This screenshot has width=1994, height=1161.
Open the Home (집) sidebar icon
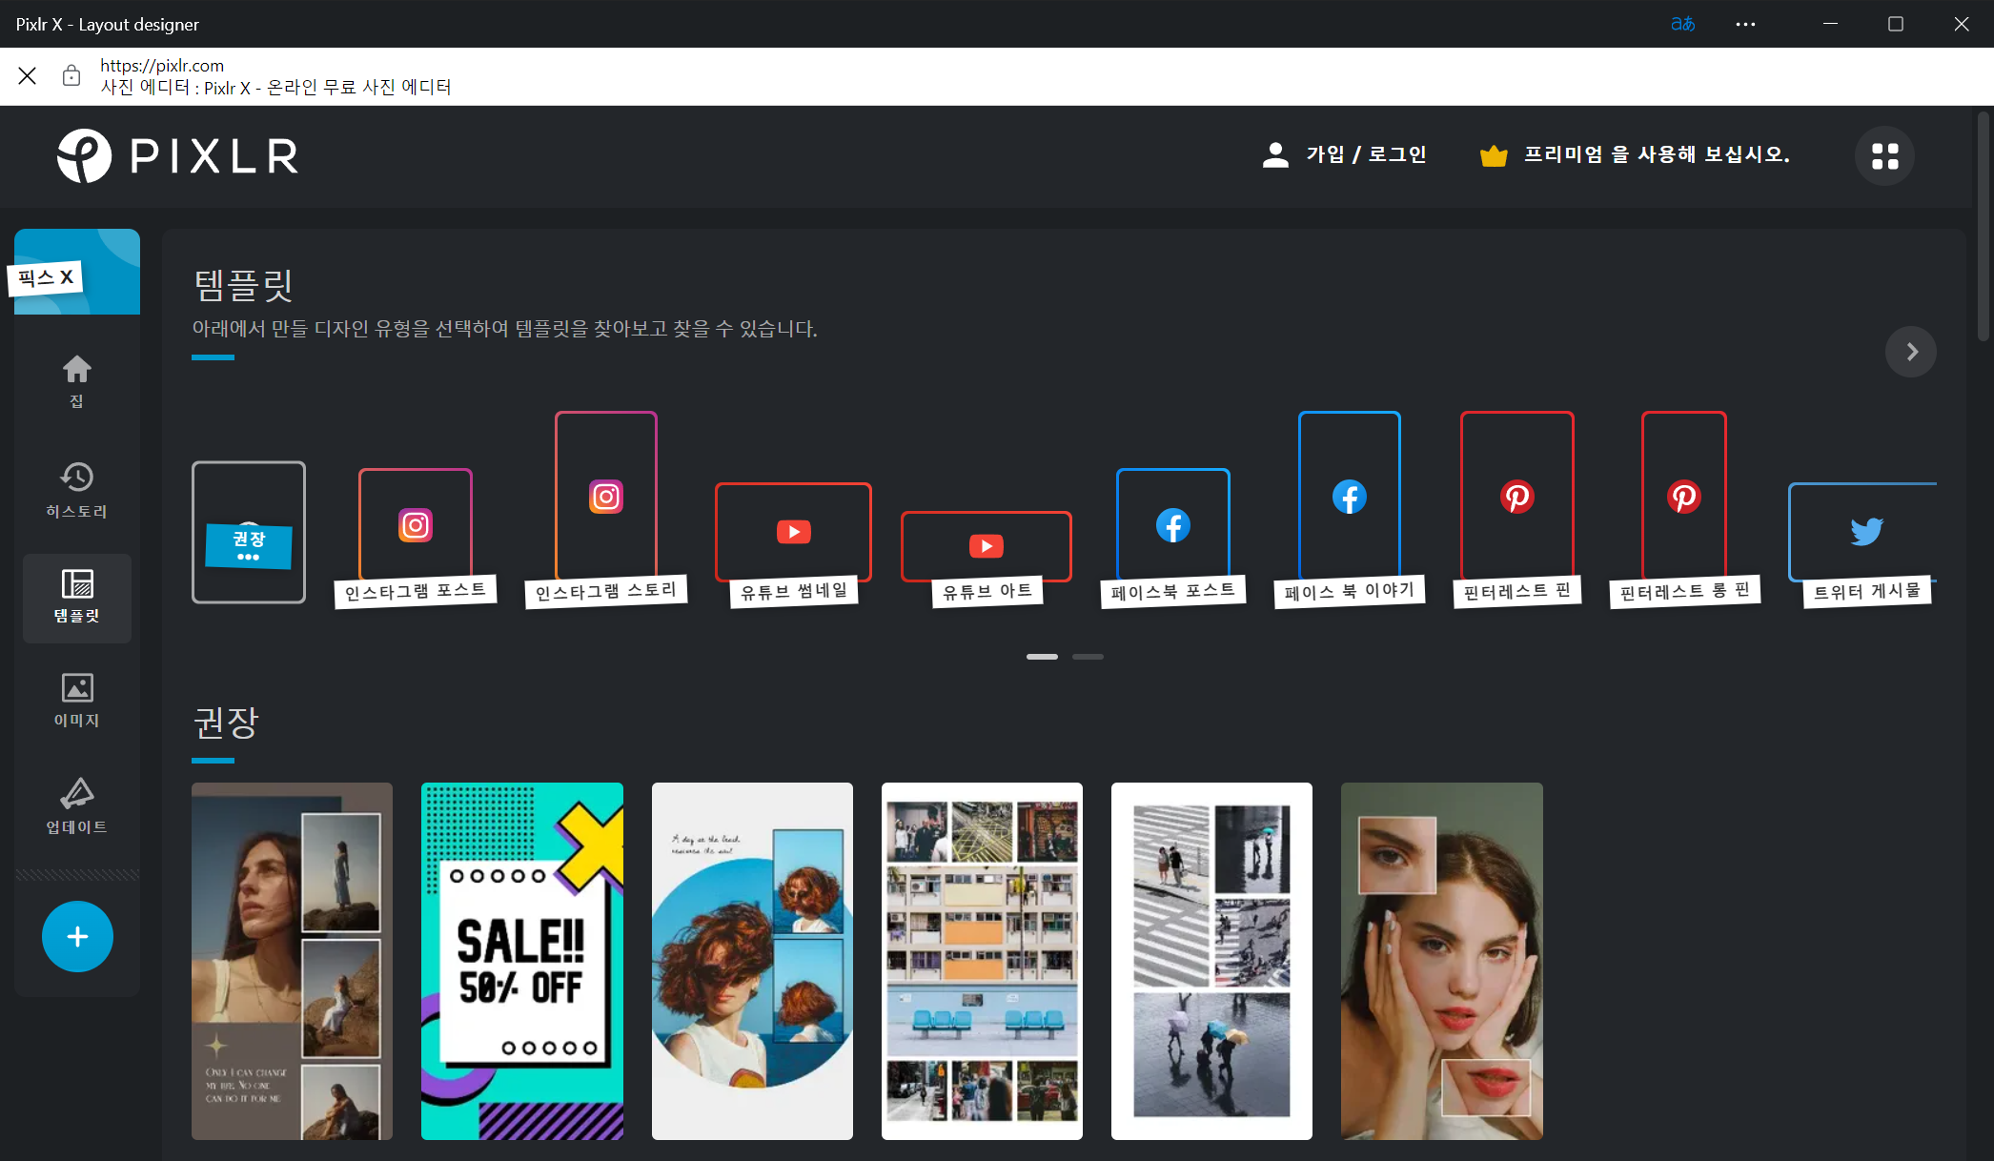[76, 380]
